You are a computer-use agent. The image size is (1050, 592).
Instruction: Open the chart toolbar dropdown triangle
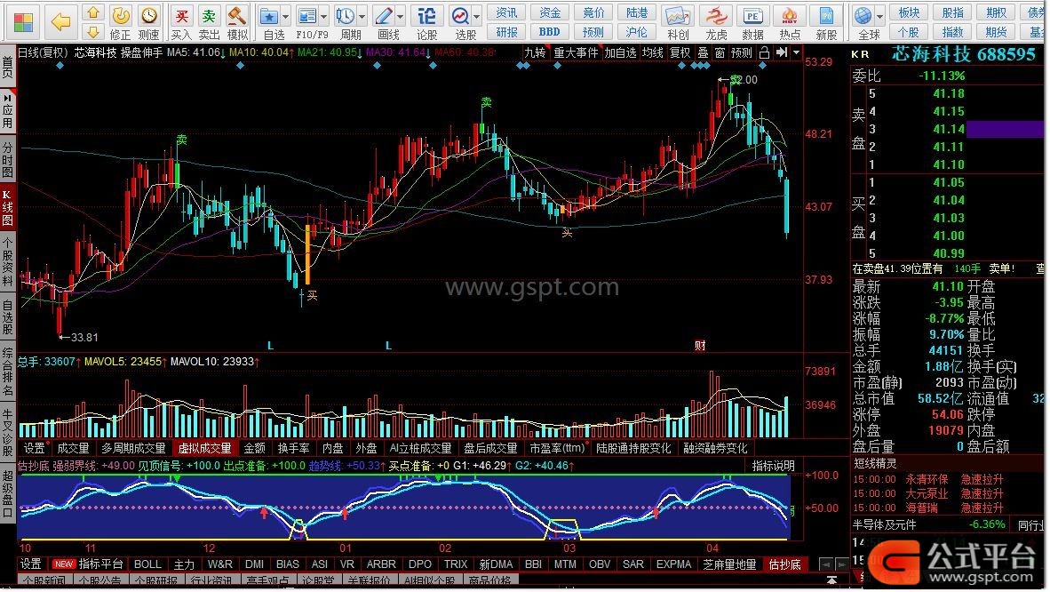796,52
